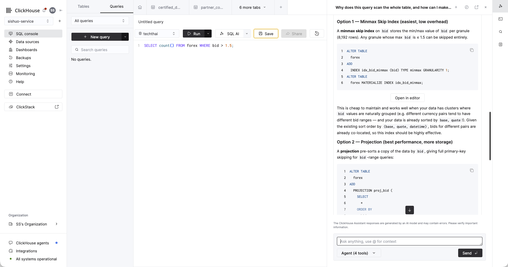The width and height of the screenshot is (508, 267).
Task: View All systems operational status
Action: 33,259
